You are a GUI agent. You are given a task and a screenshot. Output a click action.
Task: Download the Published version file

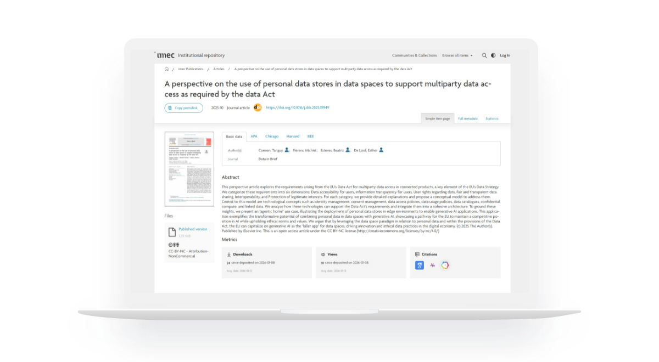(193, 229)
